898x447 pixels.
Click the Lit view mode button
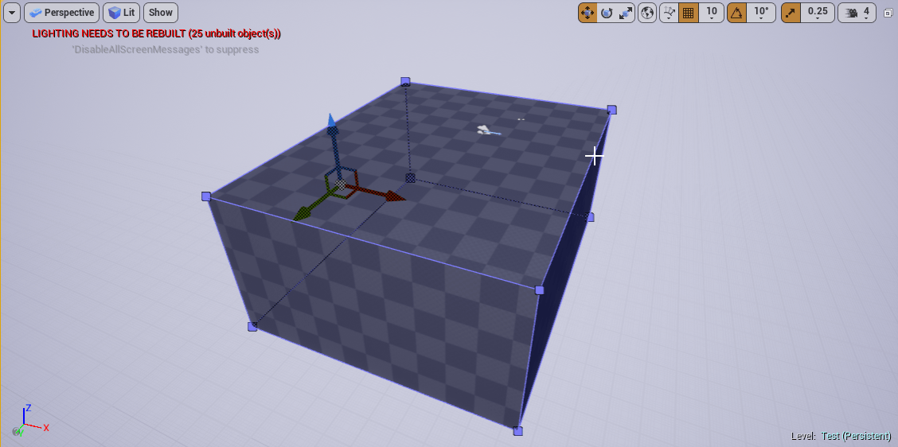click(x=121, y=13)
